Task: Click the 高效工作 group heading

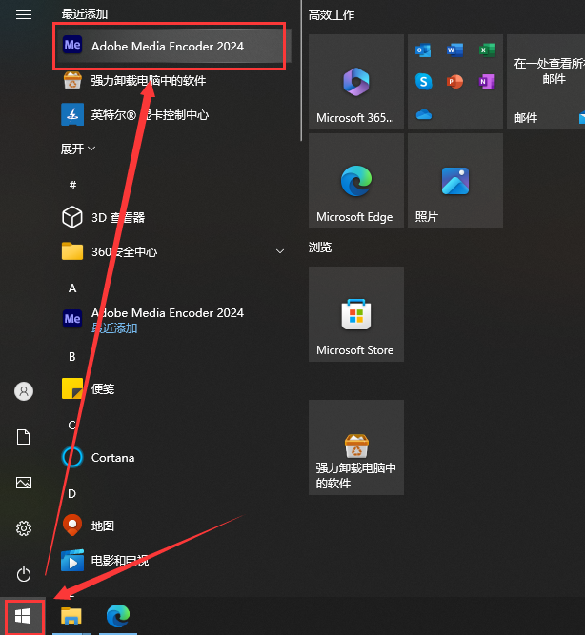Action: tap(332, 15)
